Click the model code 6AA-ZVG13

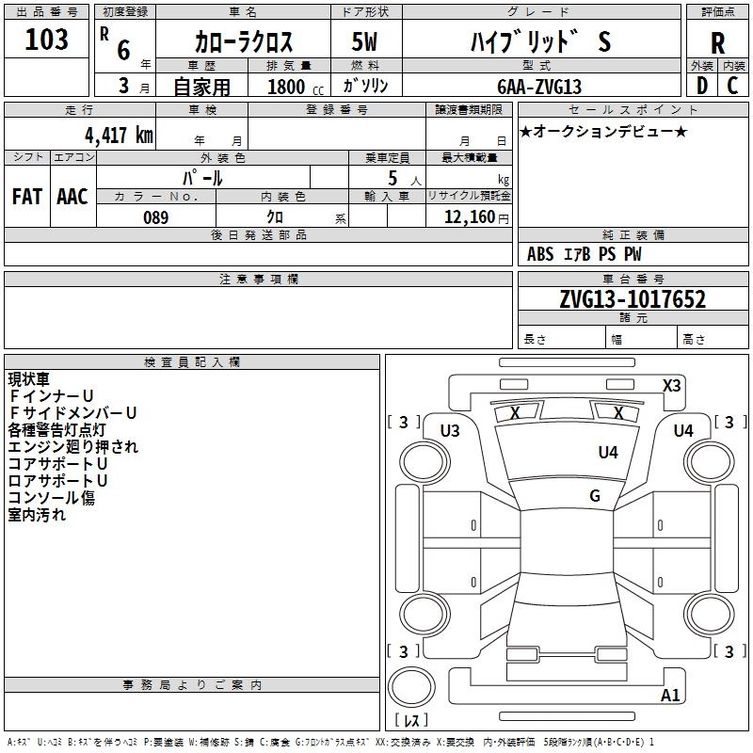tap(540, 87)
